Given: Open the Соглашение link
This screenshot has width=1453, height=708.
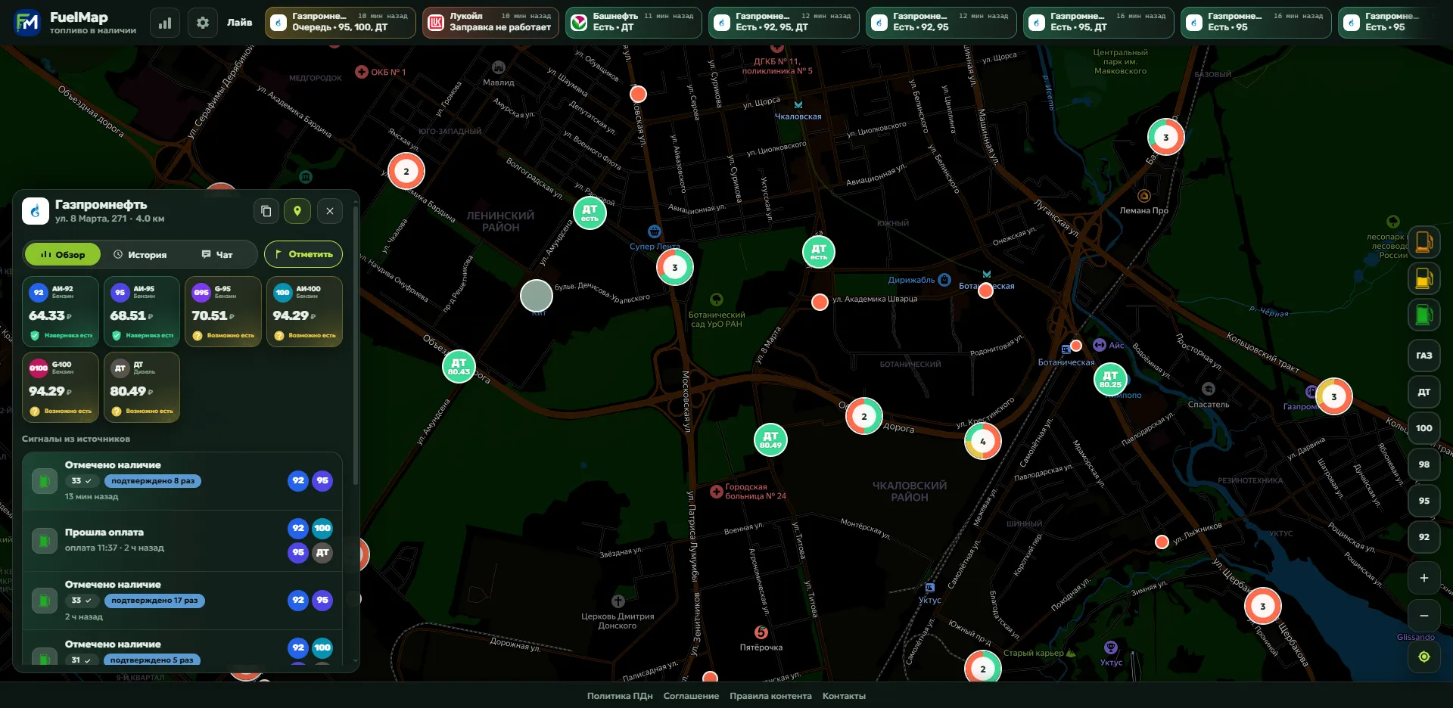Looking at the screenshot, I should coord(691,696).
